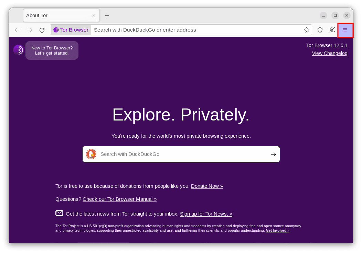362x253 pixels.
Task: Click the back navigation arrow
Action: point(17,30)
